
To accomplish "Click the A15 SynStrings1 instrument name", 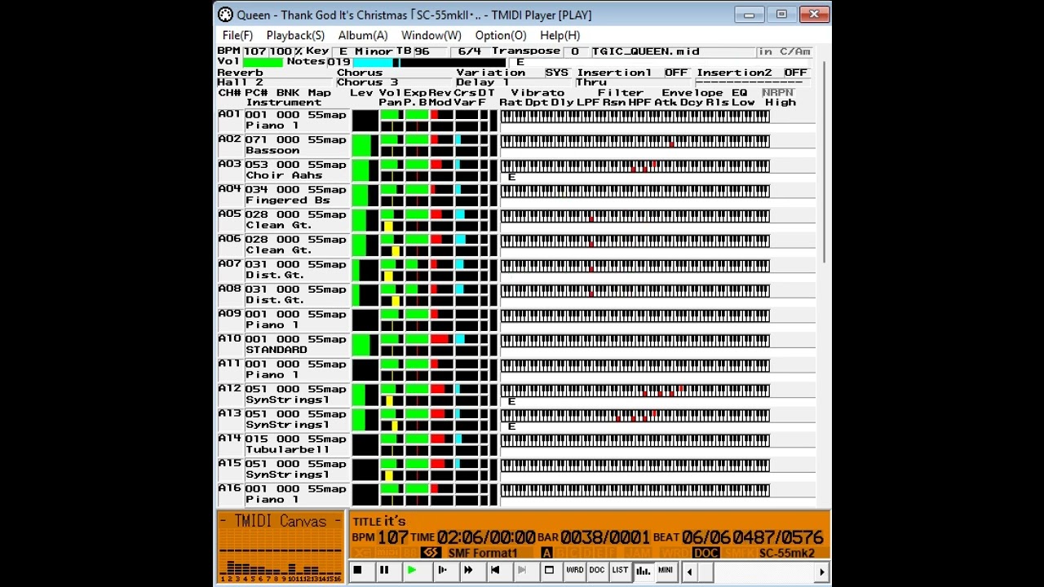I will pyautogui.click(x=288, y=475).
